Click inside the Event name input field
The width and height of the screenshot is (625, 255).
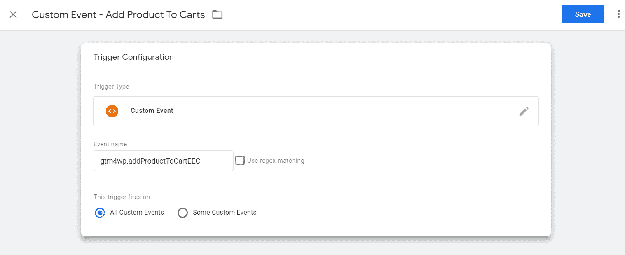(x=163, y=161)
